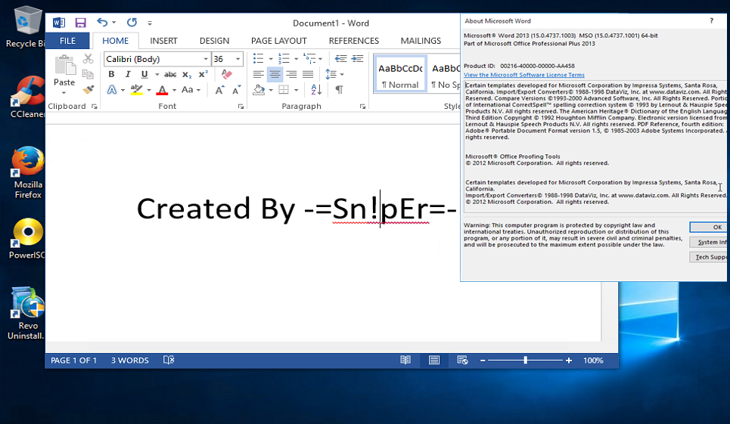
Task: Click the Justify alignment icon
Action: 308,74
